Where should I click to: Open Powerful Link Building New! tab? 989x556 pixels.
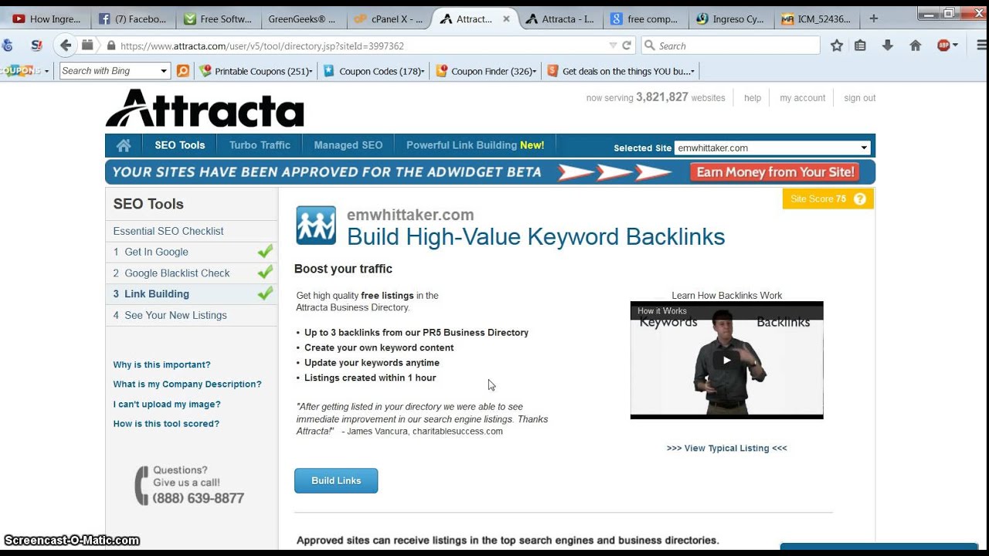click(475, 145)
